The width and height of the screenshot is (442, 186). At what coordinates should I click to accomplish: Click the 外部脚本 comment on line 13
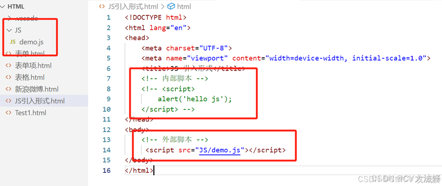[175, 139]
